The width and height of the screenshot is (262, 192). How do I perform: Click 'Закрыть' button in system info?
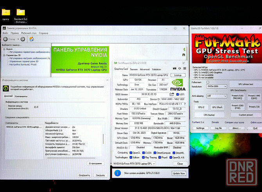tap(100, 175)
